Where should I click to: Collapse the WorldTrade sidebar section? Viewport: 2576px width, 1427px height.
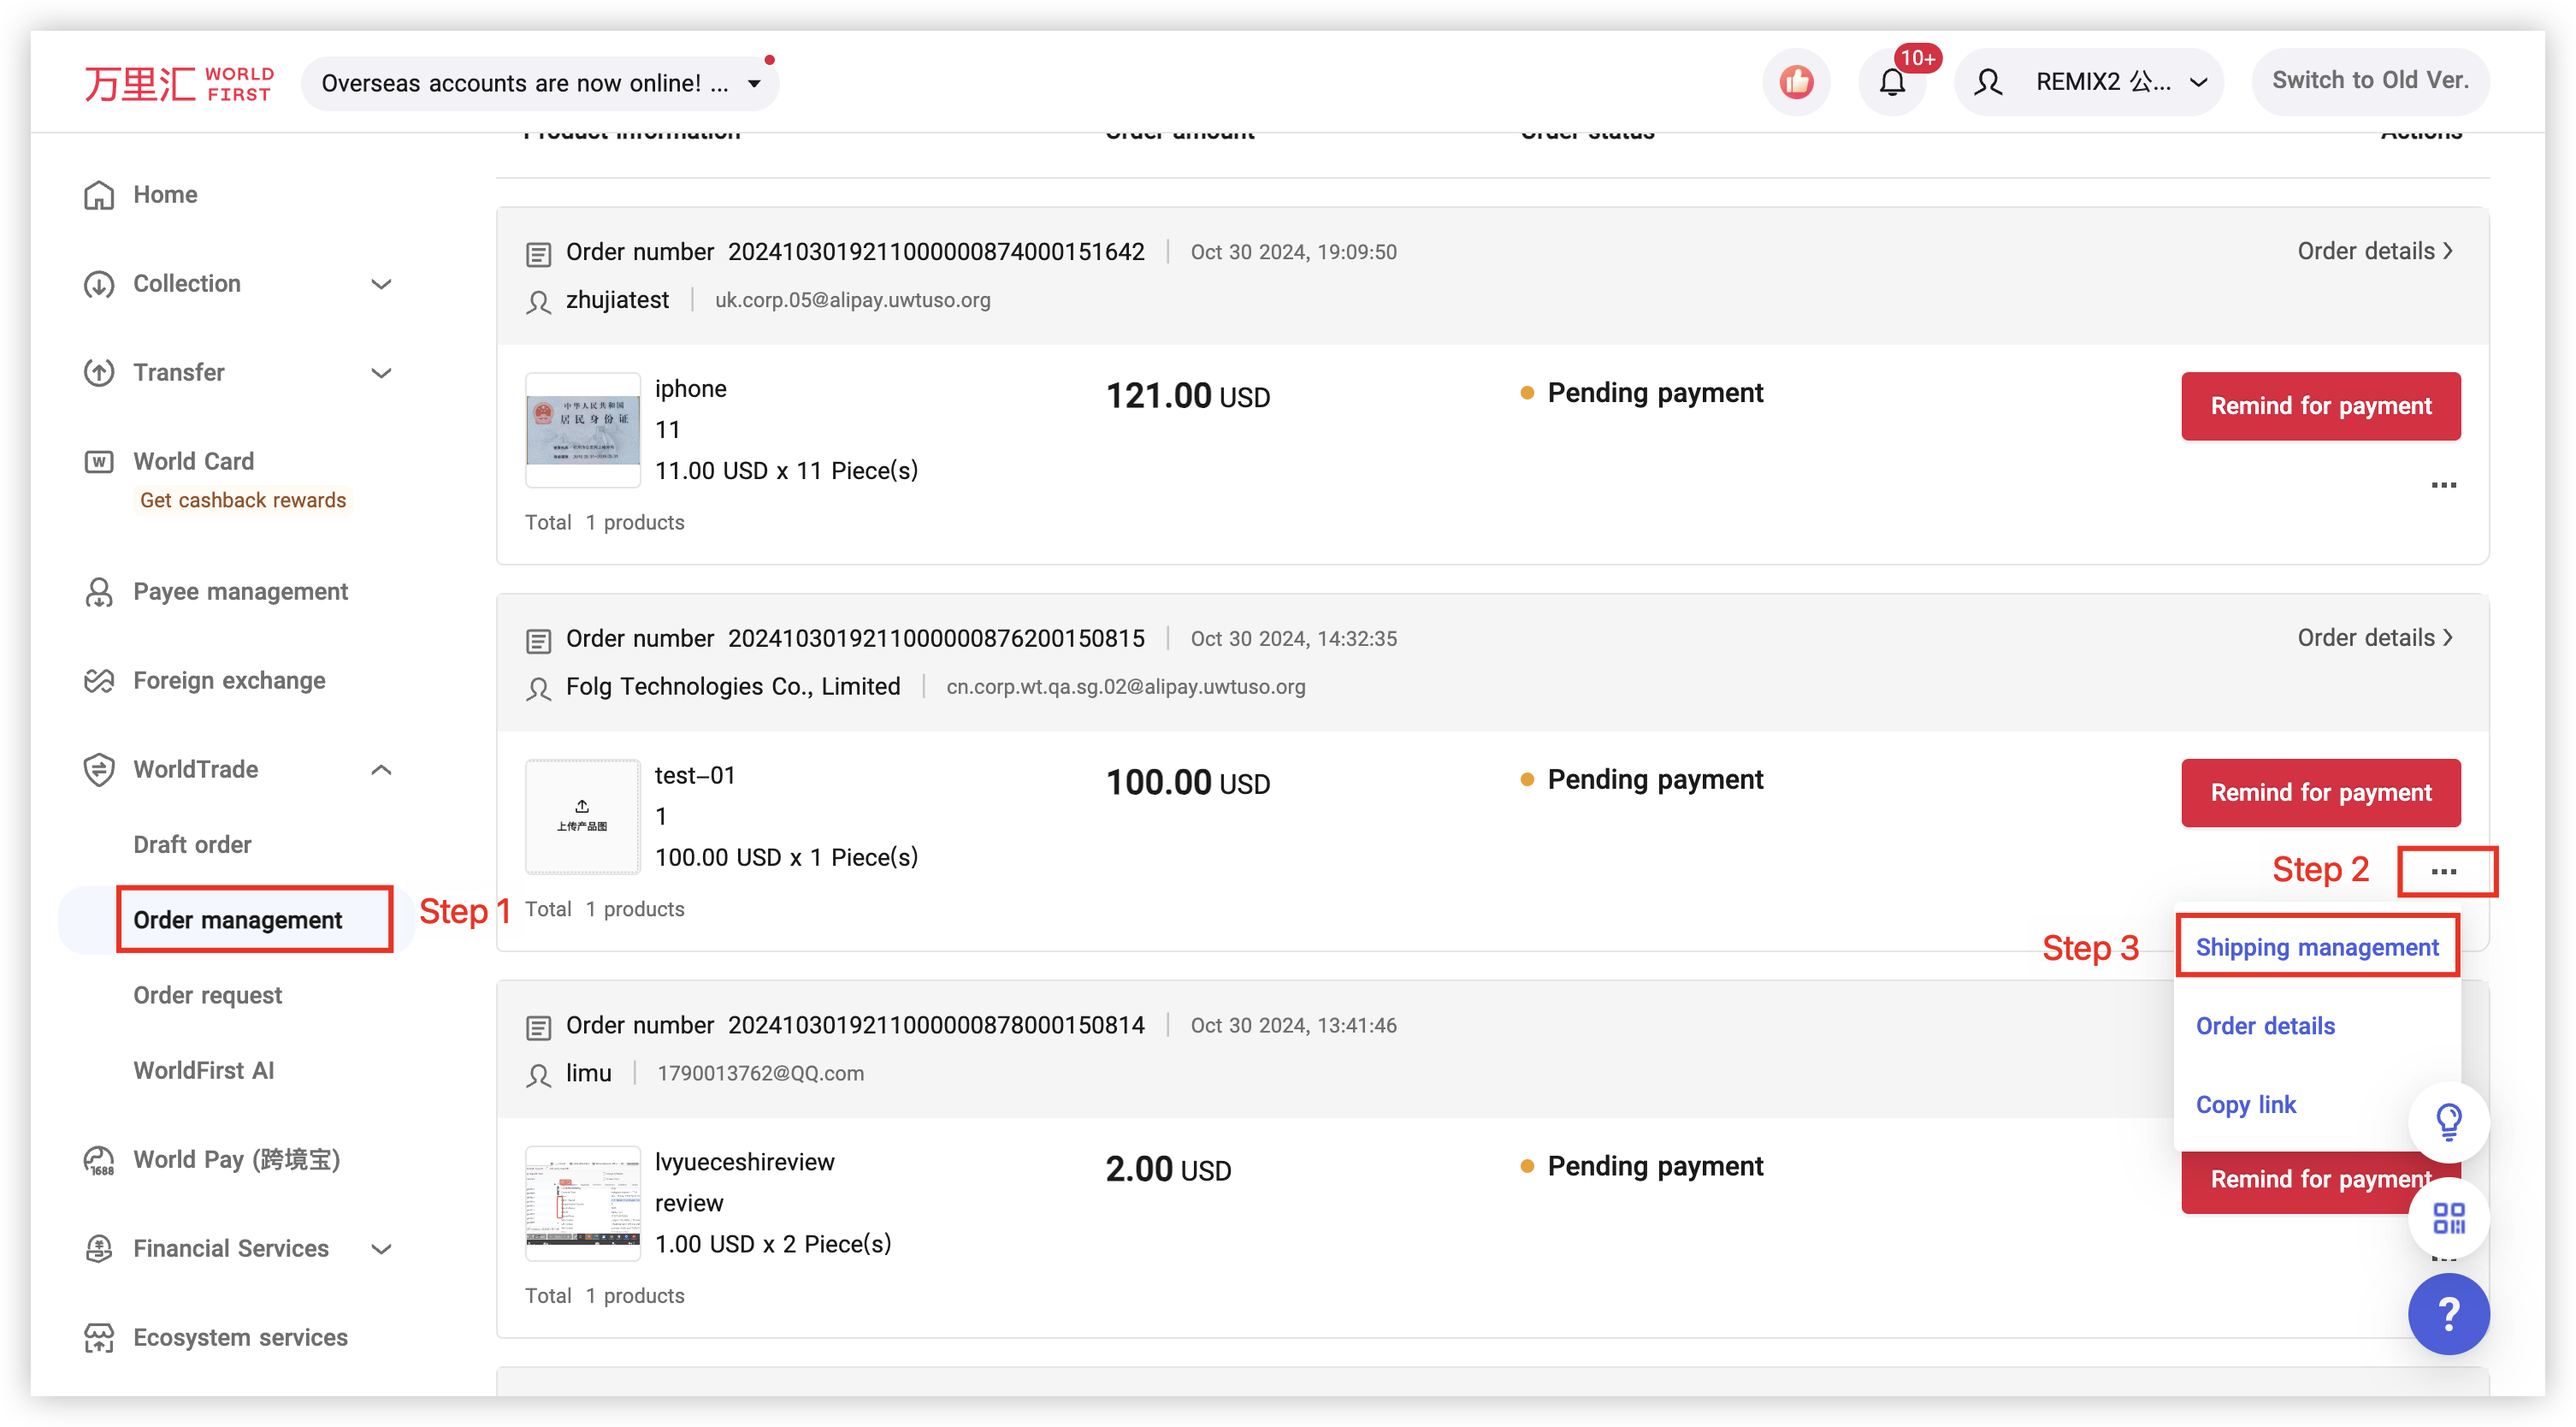tap(381, 769)
